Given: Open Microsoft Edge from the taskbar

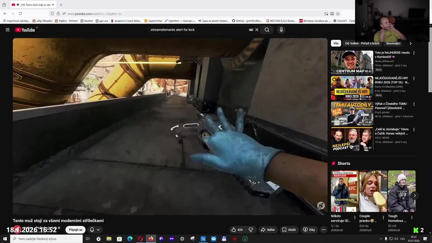Looking at the screenshot, I should [130, 239].
